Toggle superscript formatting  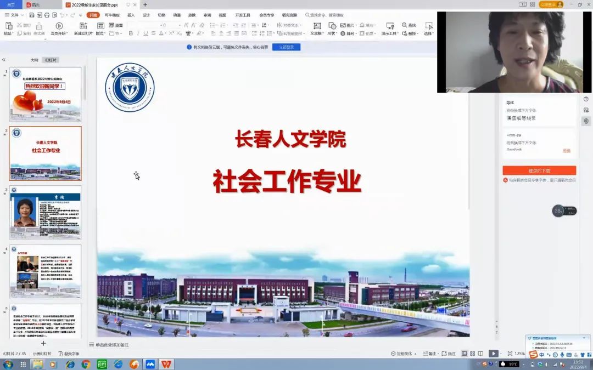(x=171, y=33)
